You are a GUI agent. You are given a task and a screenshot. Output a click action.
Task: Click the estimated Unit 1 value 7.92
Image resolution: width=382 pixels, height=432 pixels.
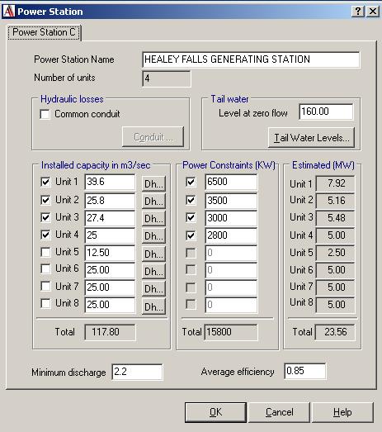click(x=336, y=183)
